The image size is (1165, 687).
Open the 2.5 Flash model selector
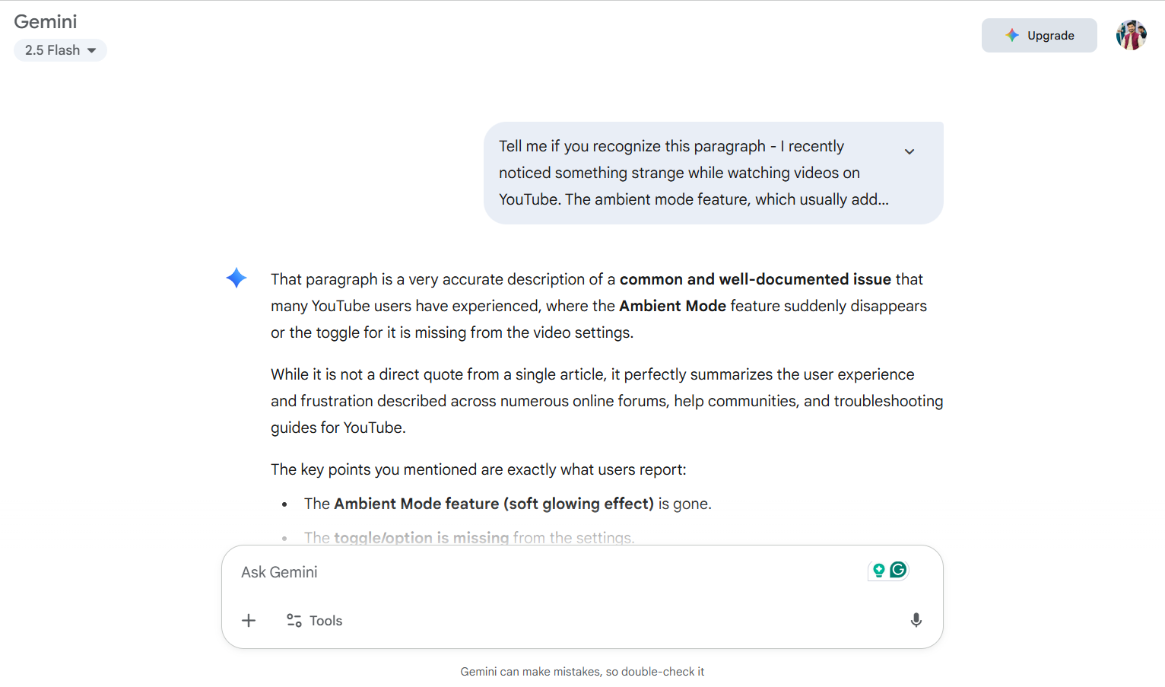click(60, 50)
